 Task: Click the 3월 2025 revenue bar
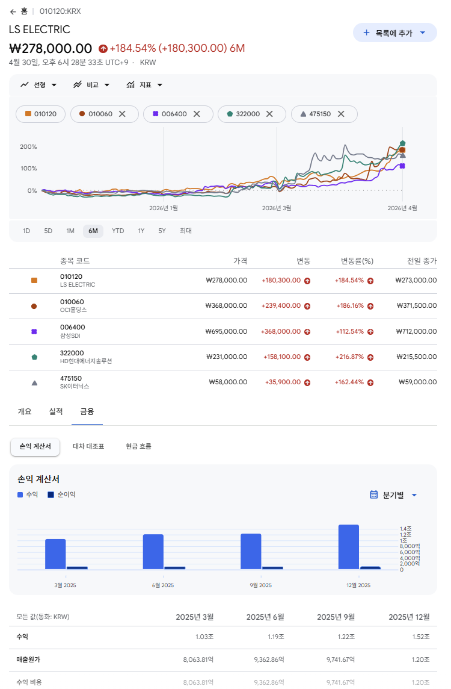pyautogui.click(x=56, y=554)
